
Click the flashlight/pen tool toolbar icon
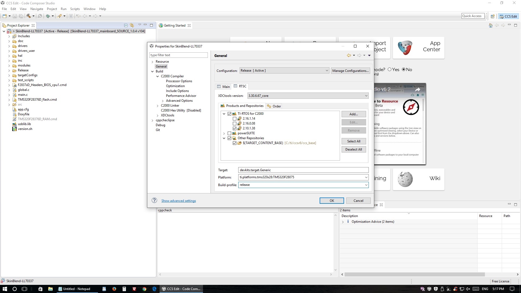coord(59,16)
